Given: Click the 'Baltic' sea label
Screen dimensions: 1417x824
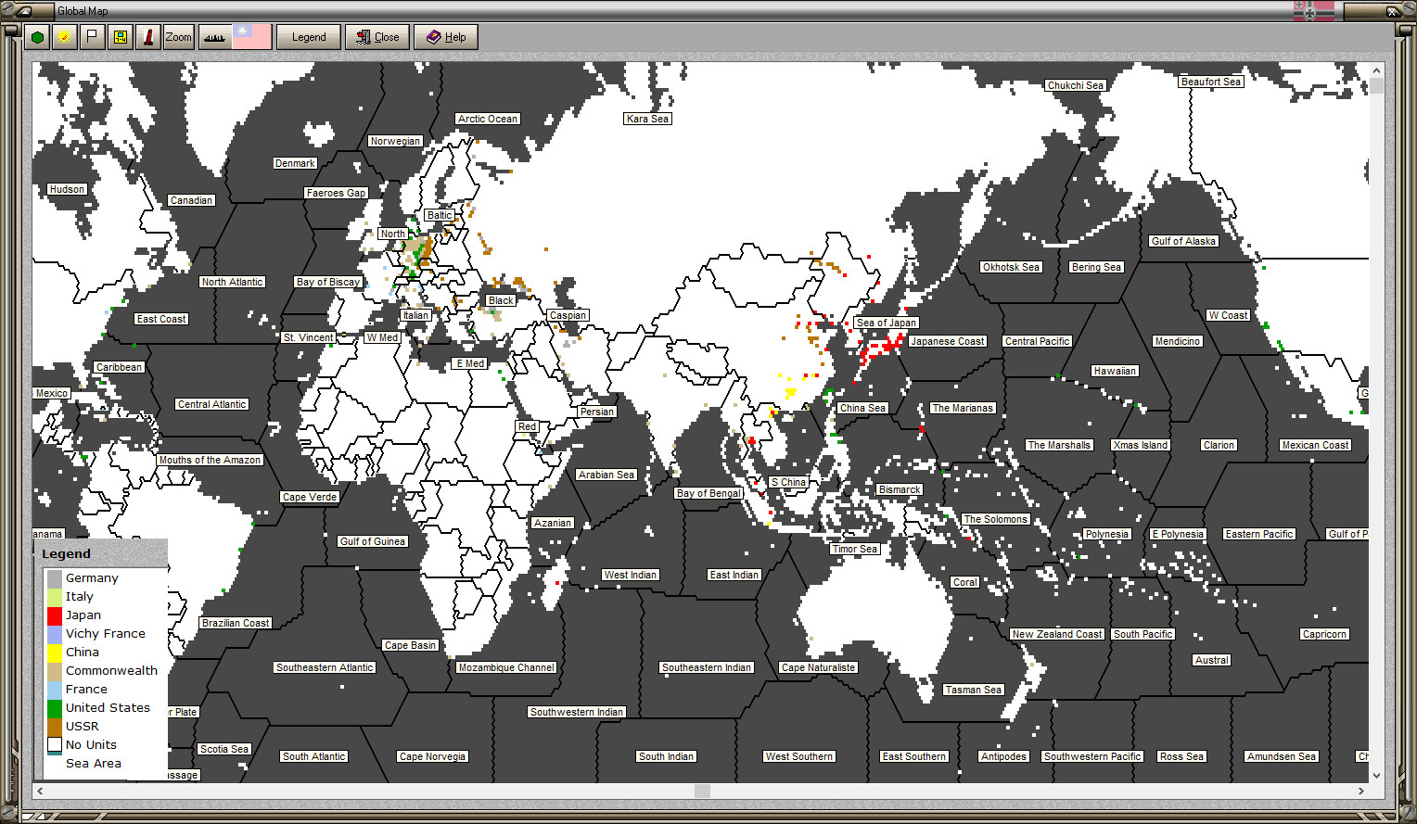Looking at the screenshot, I should [x=440, y=215].
